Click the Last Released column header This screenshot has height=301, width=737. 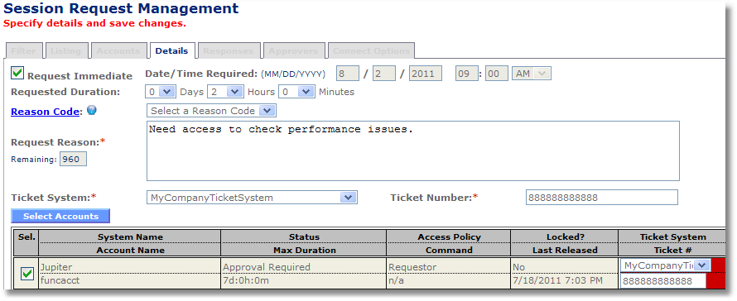pyautogui.click(x=565, y=250)
